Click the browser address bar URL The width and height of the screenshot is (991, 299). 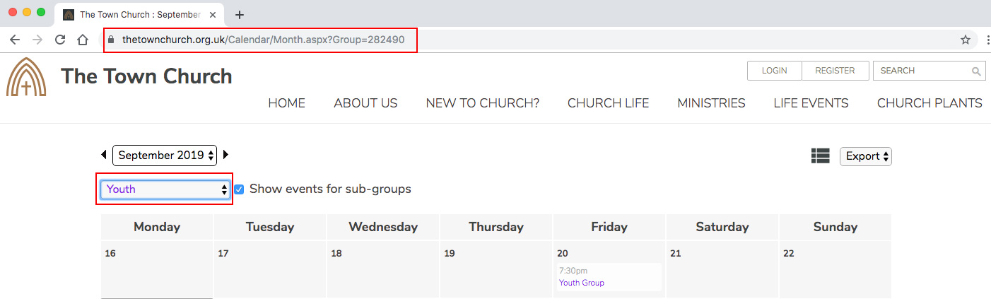(x=263, y=40)
